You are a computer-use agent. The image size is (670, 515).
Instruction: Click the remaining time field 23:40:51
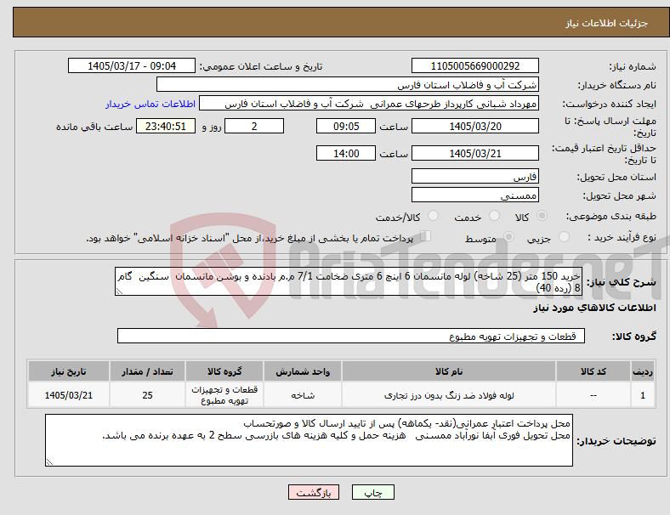tap(166, 127)
